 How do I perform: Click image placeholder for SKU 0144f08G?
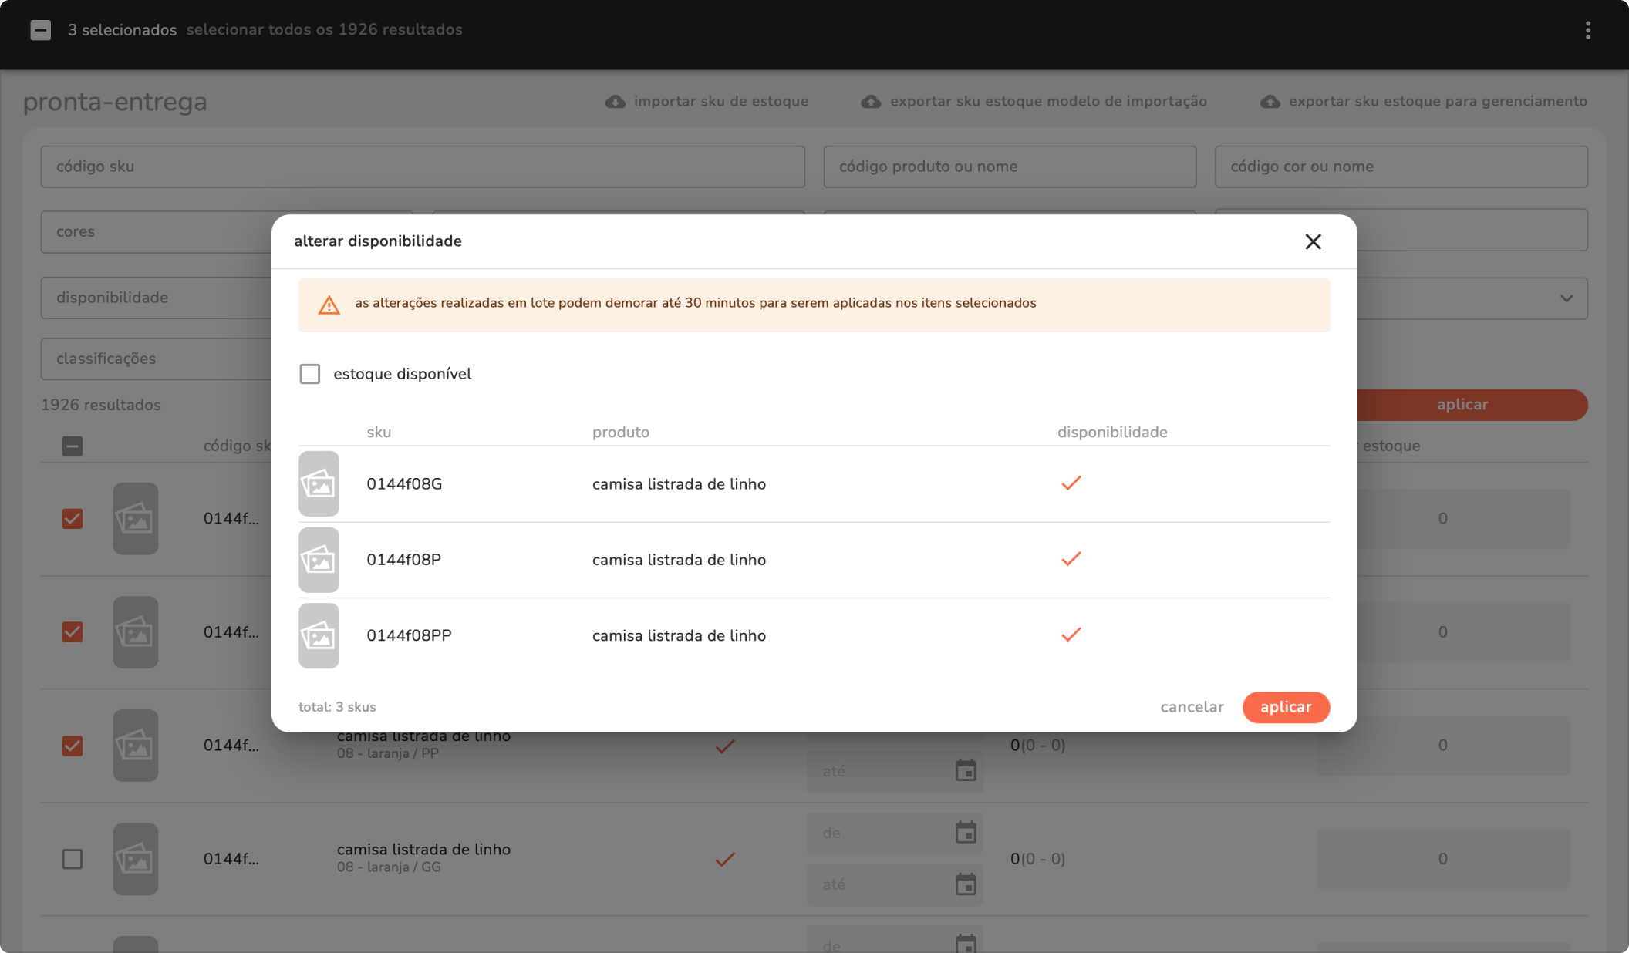pyautogui.click(x=319, y=484)
